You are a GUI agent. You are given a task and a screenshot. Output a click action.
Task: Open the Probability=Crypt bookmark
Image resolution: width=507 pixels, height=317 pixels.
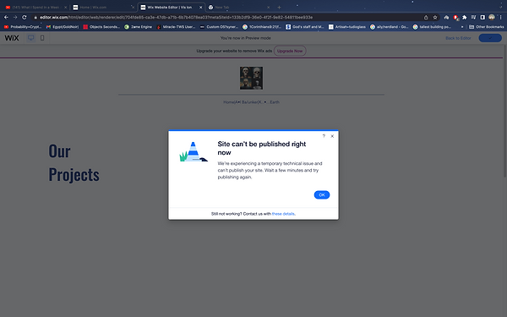pyautogui.click(x=23, y=27)
